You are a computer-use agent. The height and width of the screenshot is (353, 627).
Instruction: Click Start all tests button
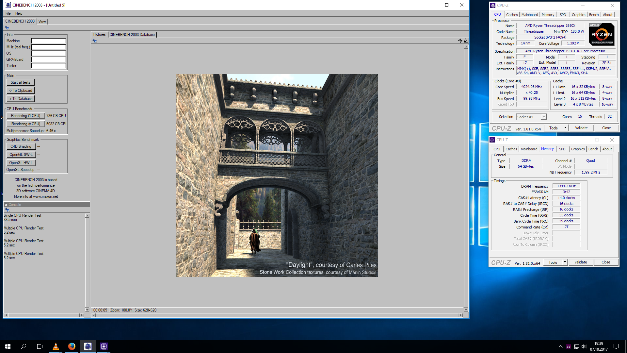click(x=20, y=82)
